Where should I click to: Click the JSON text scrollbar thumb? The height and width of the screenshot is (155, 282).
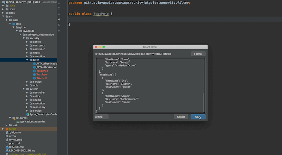(x=203, y=102)
